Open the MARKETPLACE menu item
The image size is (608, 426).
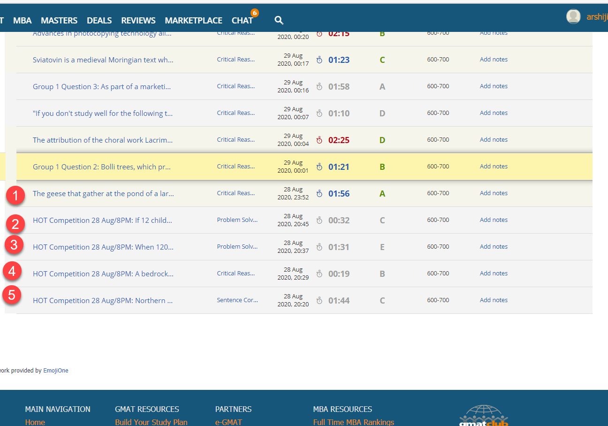(193, 21)
